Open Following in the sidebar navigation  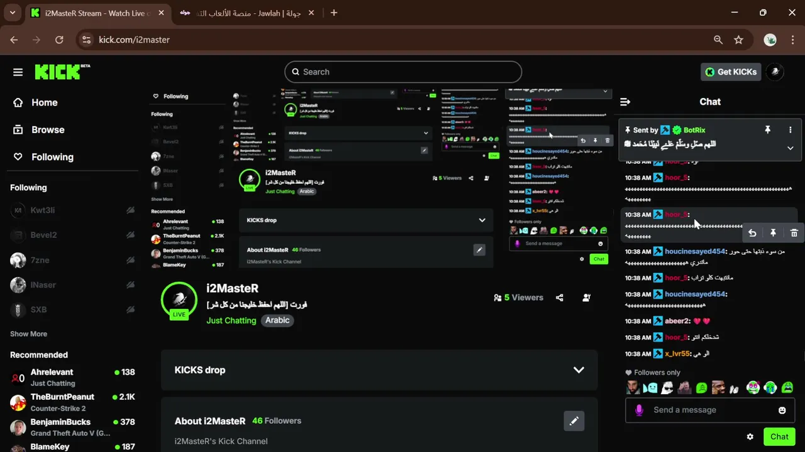pyautogui.click(x=45, y=157)
